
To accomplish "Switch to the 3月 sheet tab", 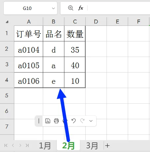I will (x=92, y=146).
